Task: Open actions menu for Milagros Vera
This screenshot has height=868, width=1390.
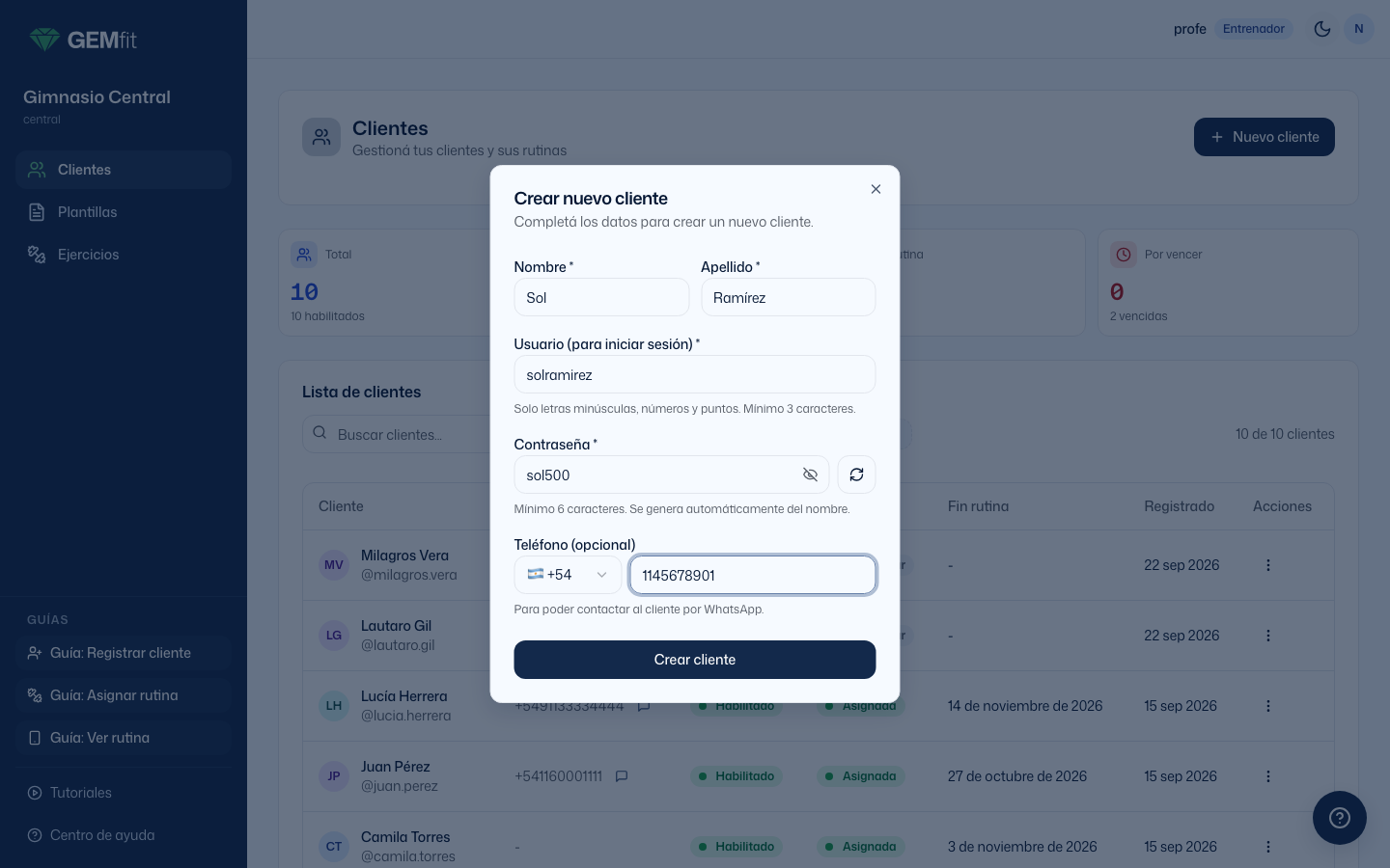Action: [x=1268, y=565]
